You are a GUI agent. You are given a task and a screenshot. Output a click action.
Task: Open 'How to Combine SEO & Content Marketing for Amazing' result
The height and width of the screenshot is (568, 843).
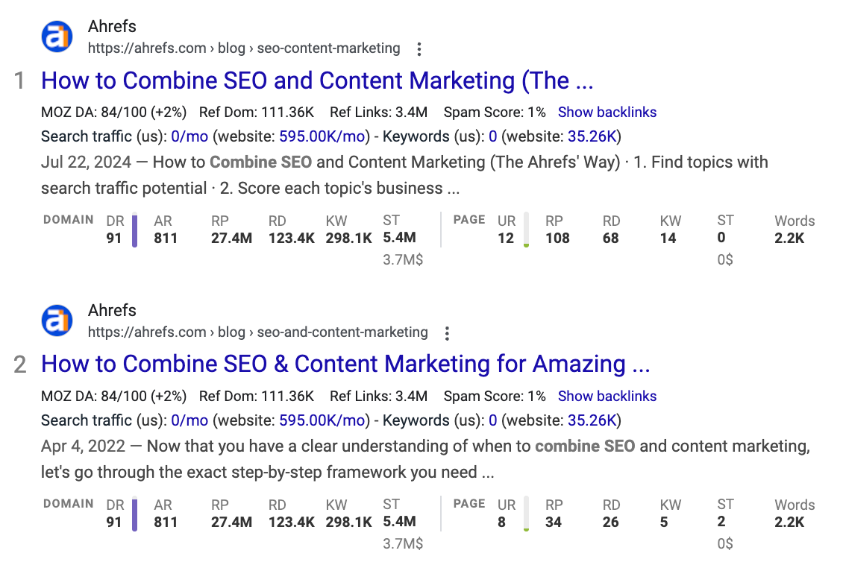[345, 365]
